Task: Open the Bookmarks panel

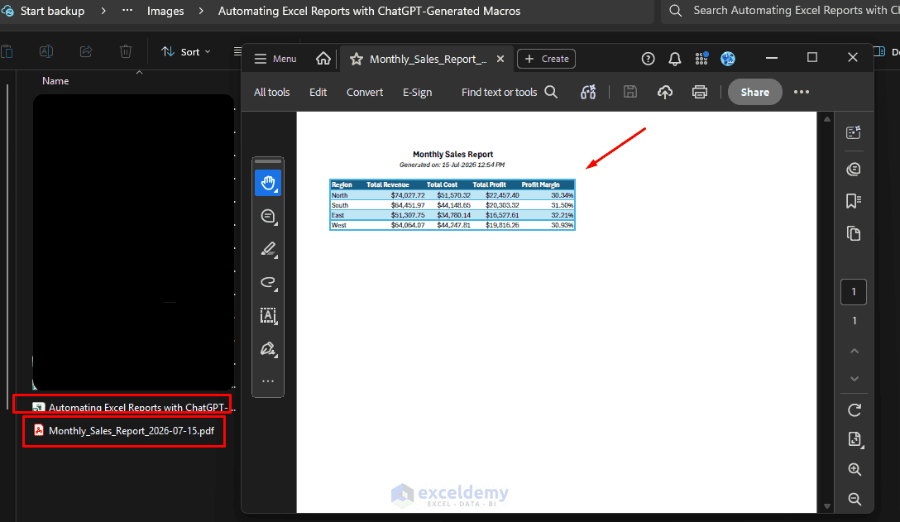Action: pyautogui.click(x=854, y=201)
